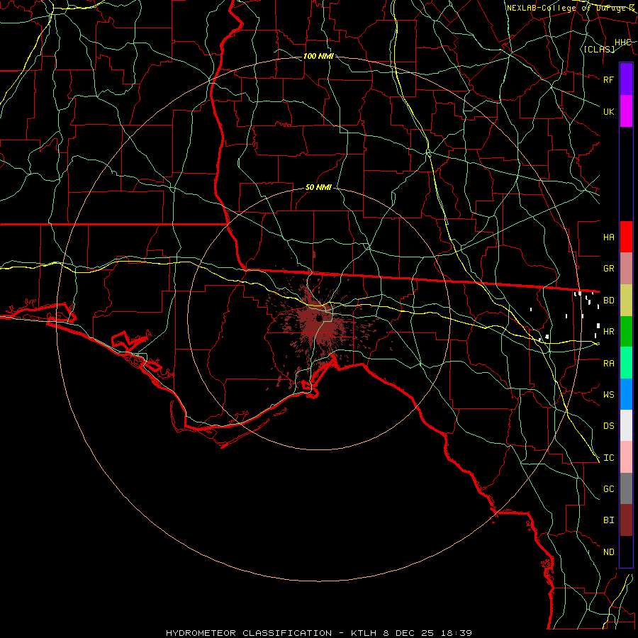Click the UK legend label

(608, 111)
